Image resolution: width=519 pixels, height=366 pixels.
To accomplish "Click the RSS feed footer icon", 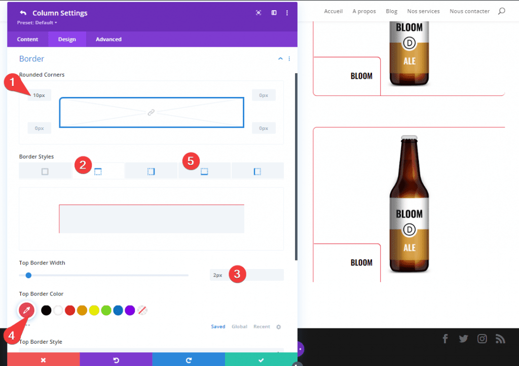I will pos(500,339).
